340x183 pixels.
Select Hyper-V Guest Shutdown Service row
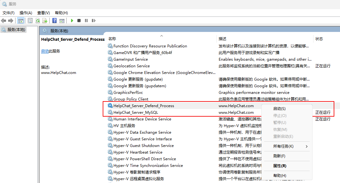pos(143,146)
